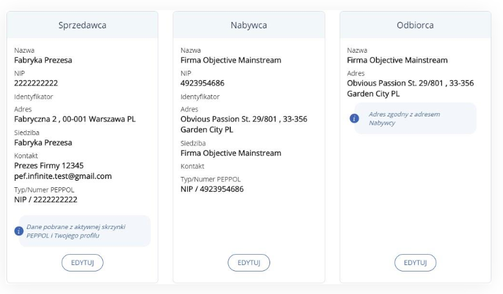Image resolution: width=503 pixels, height=294 pixels.
Task: Select the Nabywca card header
Action: [249, 25]
